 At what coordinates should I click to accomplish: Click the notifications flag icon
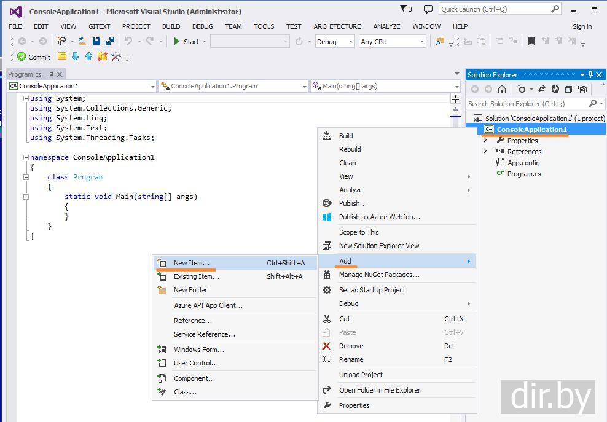[x=404, y=9]
